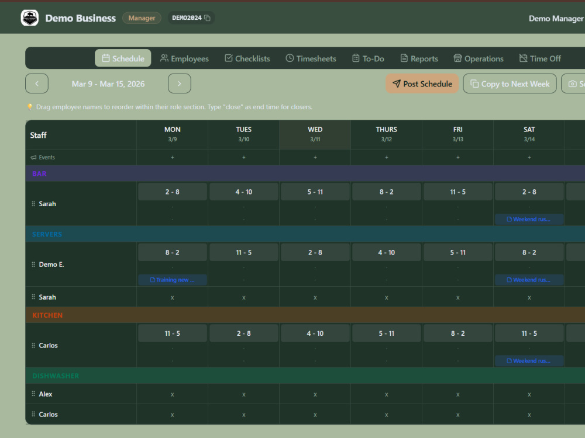Open the To-Do tab
The height and width of the screenshot is (438, 585).
[368, 58]
